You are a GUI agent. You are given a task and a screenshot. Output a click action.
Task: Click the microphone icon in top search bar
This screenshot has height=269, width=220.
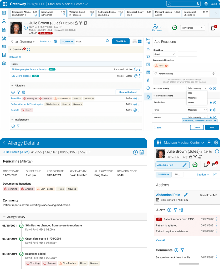[198, 4]
